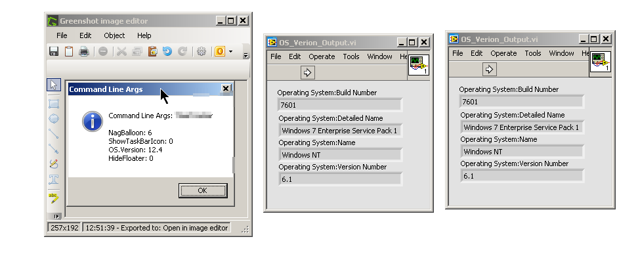Open Tools menu in left OS_Verion_Output.vi window

click(351, 56)
